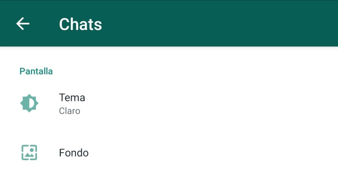338x177 pixels.
Task: Click the image frame icon beside Fondo
Action: click(29, 153)
